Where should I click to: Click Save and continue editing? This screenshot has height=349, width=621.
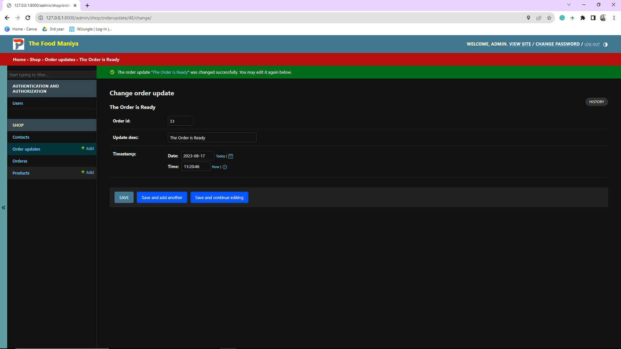(x=219, y=197)
